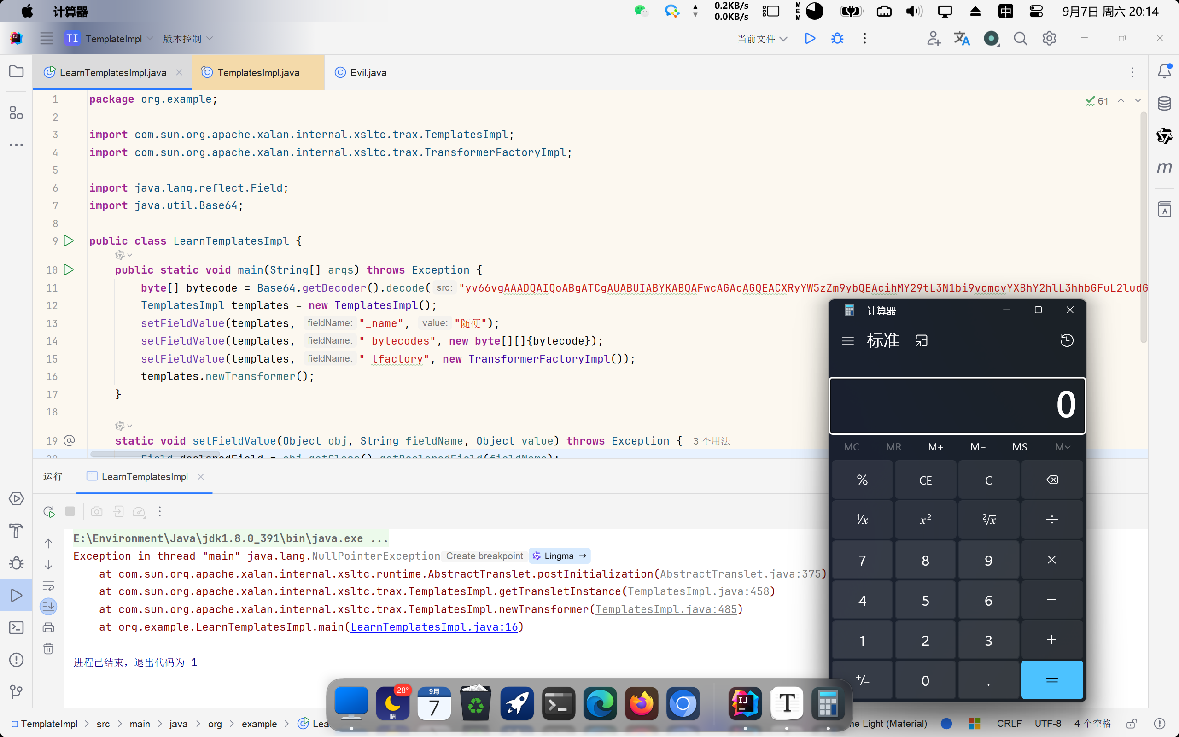Run current file with the play button
The height and width of the screenshot is (737, 1179).
pos(810,39)
